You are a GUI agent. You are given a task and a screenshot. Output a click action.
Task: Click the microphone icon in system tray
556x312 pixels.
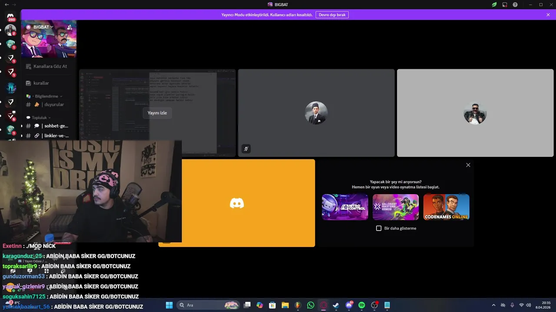(512, 305)
